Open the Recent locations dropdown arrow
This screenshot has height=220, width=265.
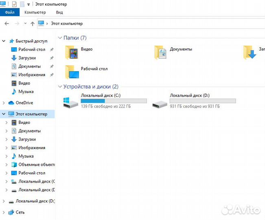coord(25,24)
